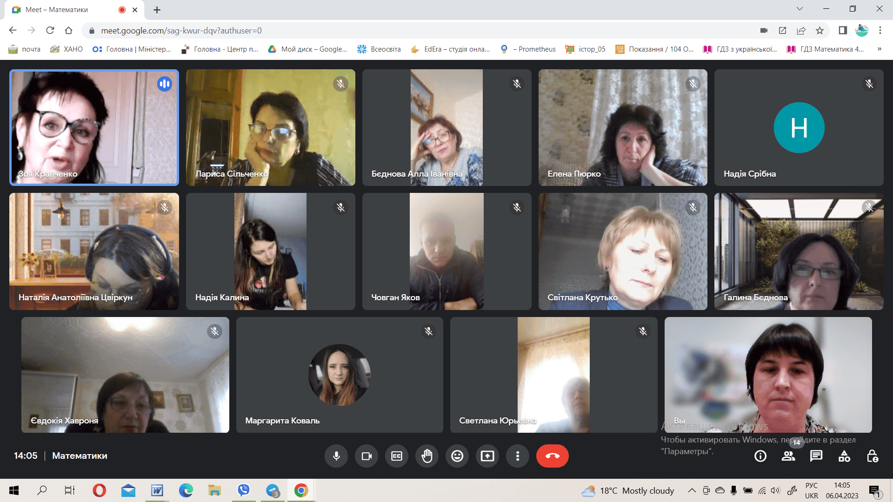Open File Explorer from taskbar
Viewport: 893px width, 502px height.
pos(214,490)
